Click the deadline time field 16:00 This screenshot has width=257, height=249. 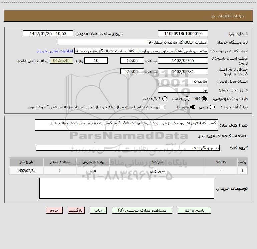(x=132, y=60)
